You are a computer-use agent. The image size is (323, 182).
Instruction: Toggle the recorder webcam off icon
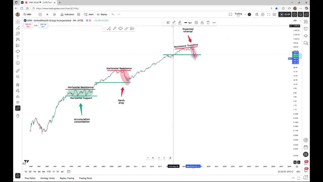click(306, 14)
